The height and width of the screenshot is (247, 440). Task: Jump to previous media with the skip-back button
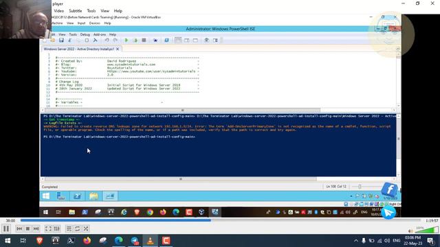point(19,228)
